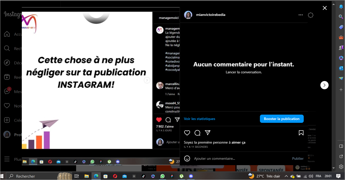Open Outlook icon in Edge sidebar
Viewport: 345px width, 180px height.
point(341,68)
